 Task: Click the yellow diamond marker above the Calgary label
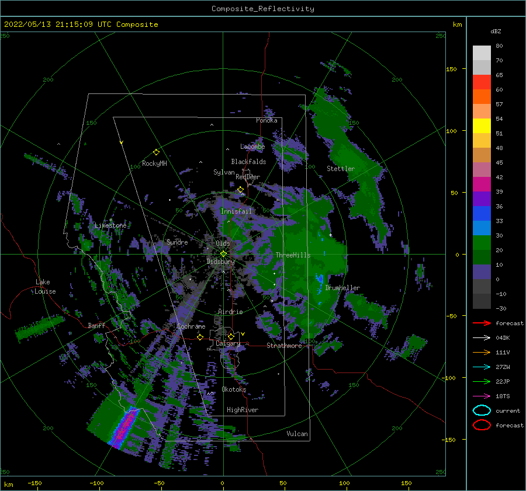pyautogui.click(x=231, y=336)
